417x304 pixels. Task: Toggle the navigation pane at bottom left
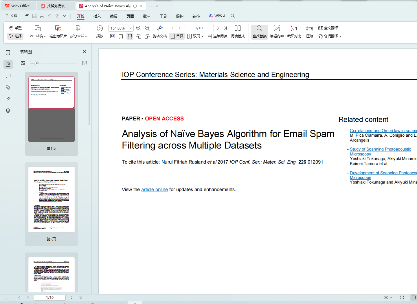click(x=7, y=298)
